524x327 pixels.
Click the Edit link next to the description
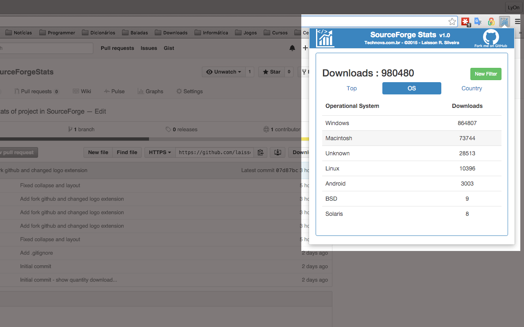click(99, 111)
